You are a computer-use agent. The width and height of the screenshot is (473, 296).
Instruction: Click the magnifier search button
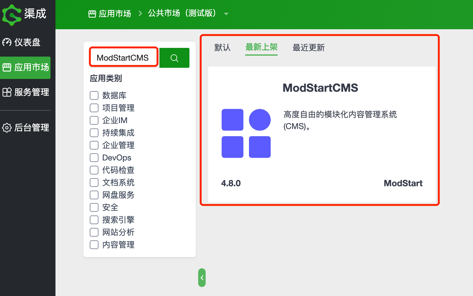[x=174, y=58]
